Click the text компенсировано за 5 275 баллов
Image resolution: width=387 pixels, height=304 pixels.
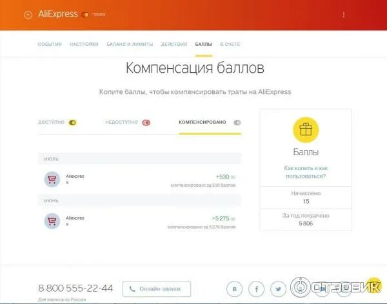[201, 227]
